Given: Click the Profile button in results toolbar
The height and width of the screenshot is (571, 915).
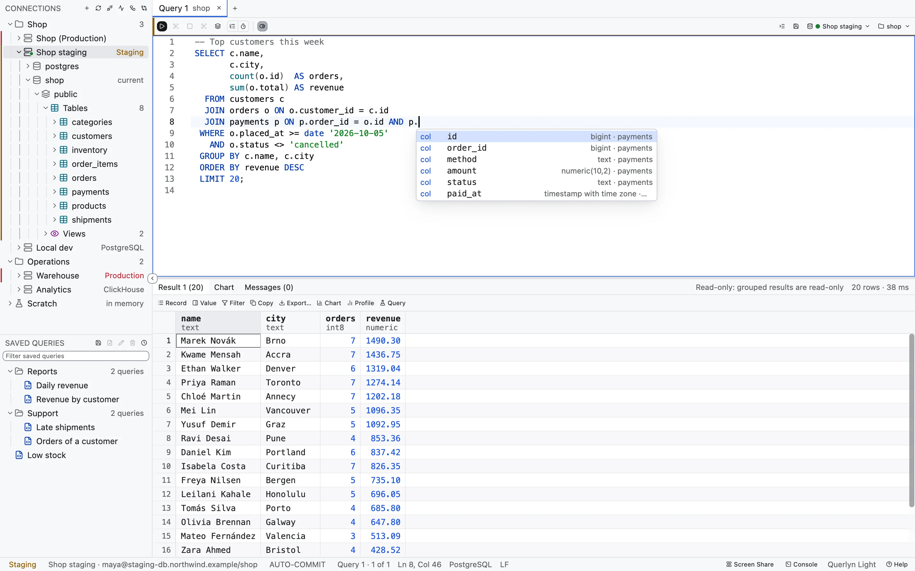Looking at the screenshot, I should (x=361, y=303).
